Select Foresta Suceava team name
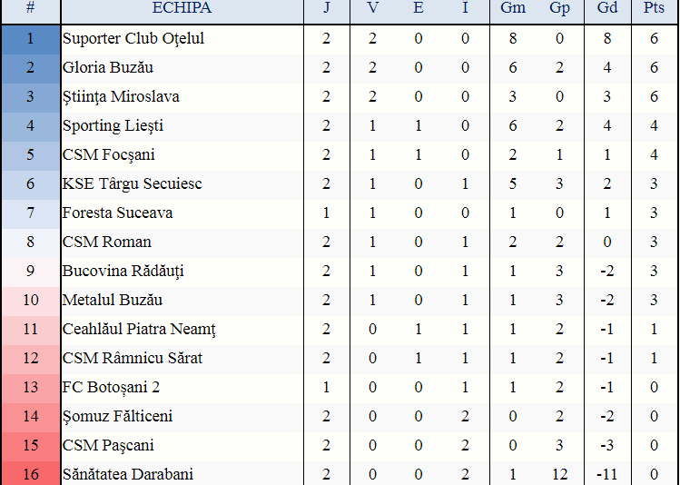Viewport: 680px width, 485px height. (117, 213)
